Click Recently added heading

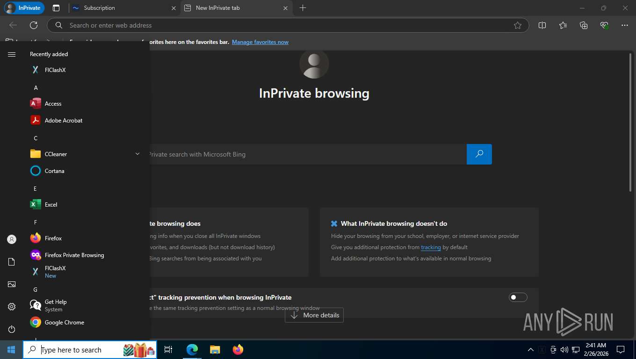point(49,54)
